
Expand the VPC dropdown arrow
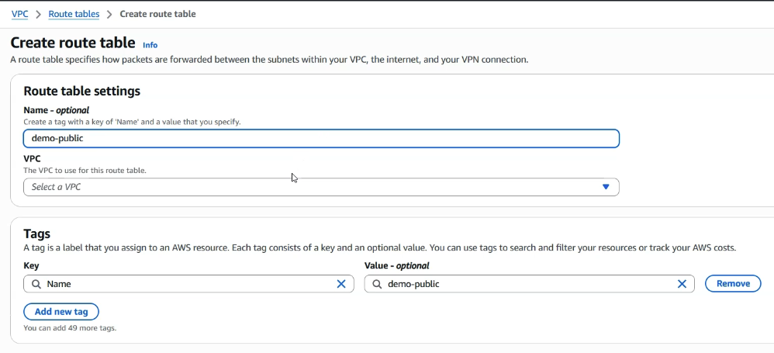click(x=606, y=187)
